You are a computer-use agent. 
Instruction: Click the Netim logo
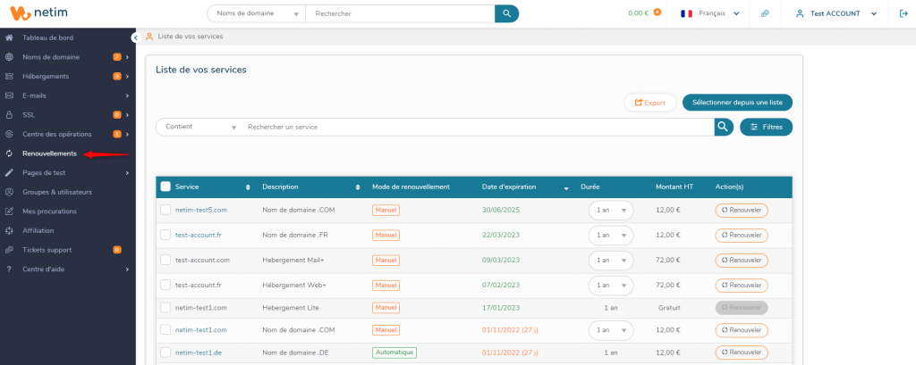(40, 12)
